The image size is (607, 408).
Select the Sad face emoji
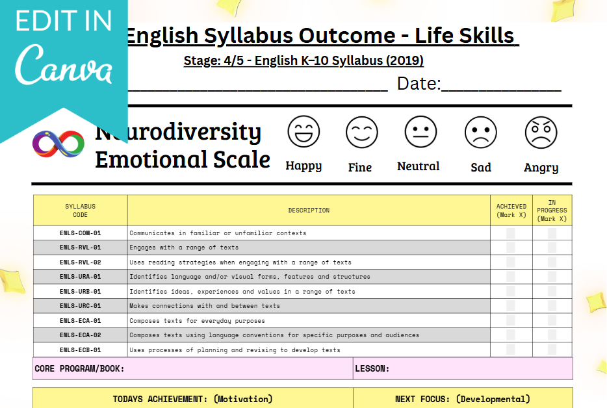pyautogui.click(x=480, y=133)
